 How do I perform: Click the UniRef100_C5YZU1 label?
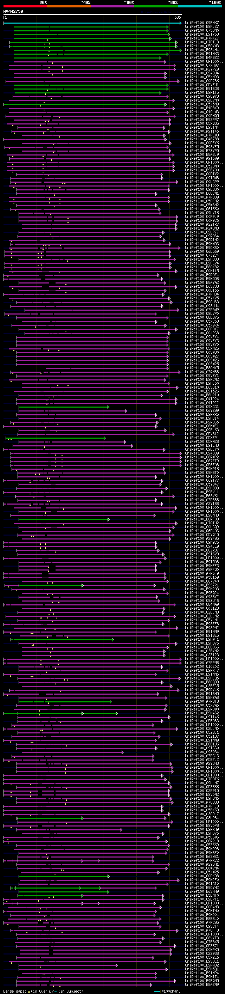202,85
